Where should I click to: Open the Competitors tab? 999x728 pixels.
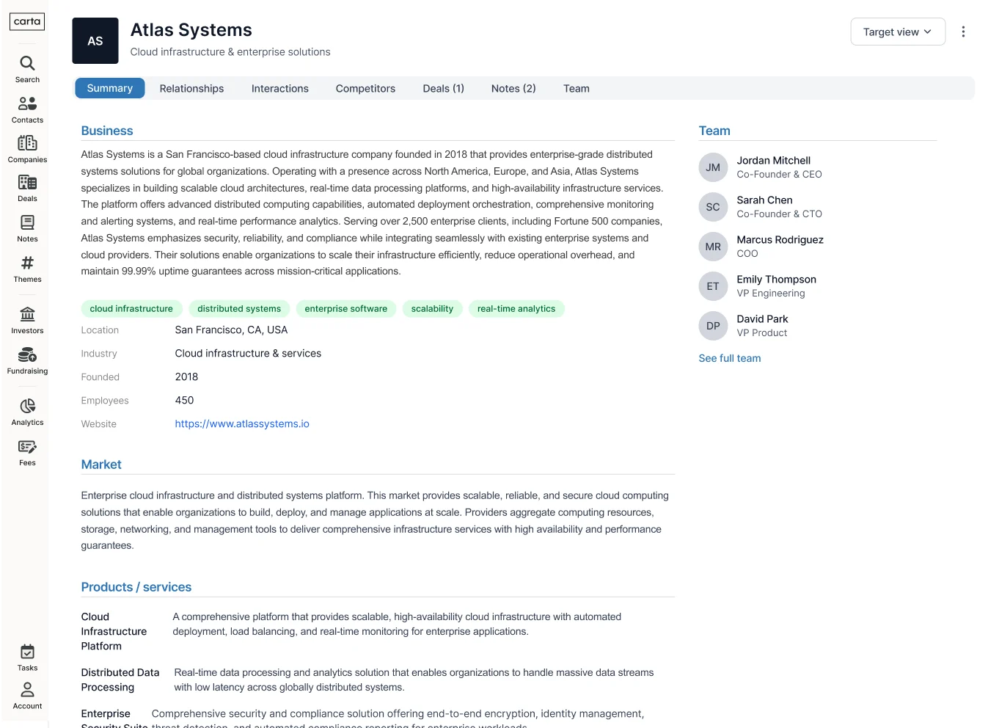click(365, 88)
